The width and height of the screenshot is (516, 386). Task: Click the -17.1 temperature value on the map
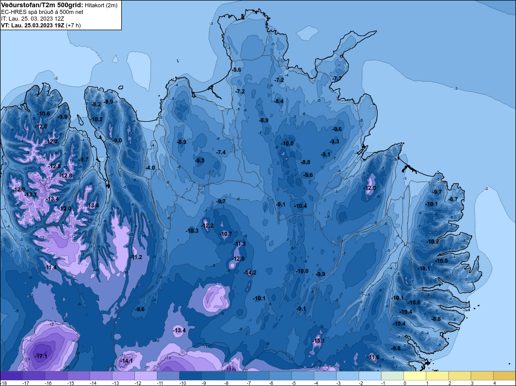pos(41,357)
